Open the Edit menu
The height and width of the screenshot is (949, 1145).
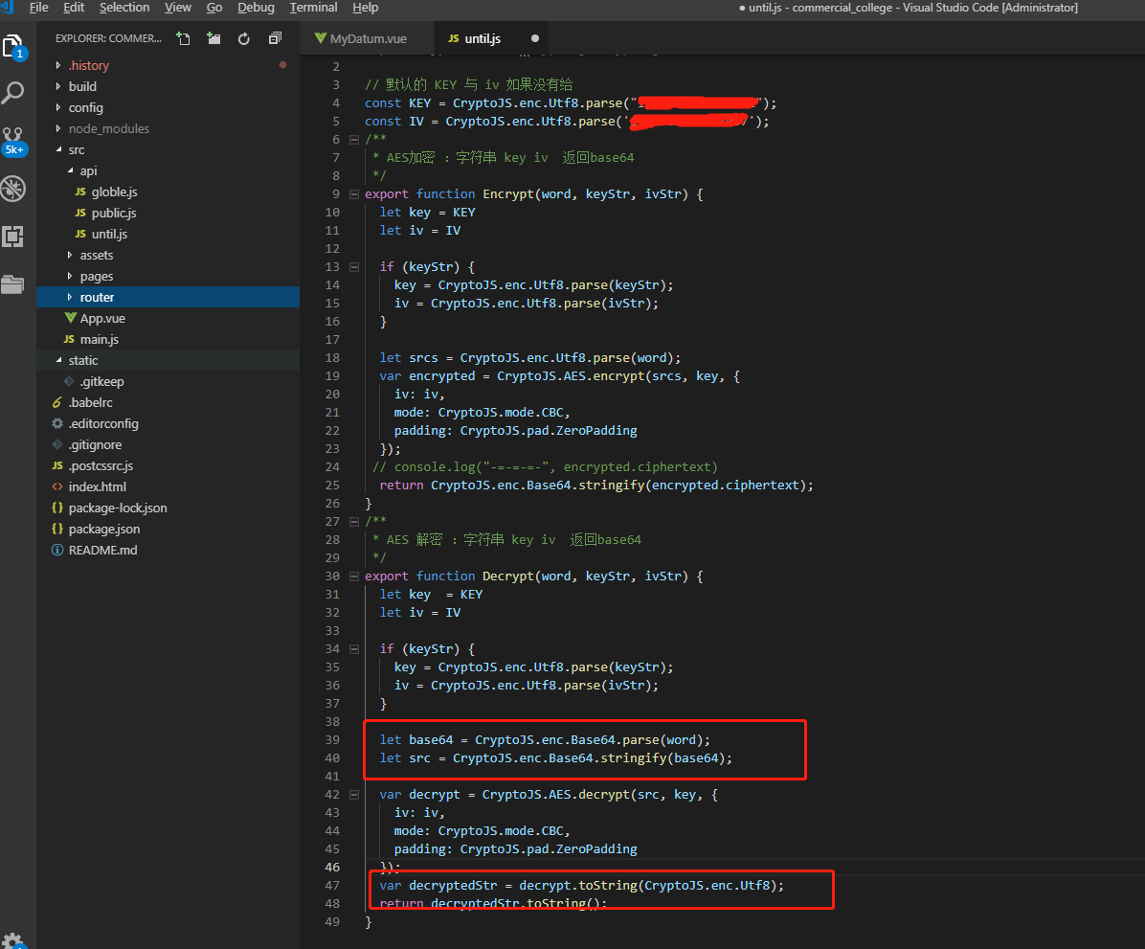click(74, 8)
